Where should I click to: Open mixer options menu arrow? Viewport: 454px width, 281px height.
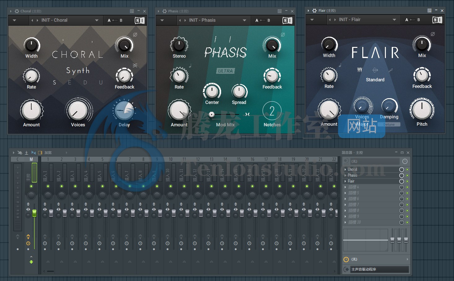[14, 153]
